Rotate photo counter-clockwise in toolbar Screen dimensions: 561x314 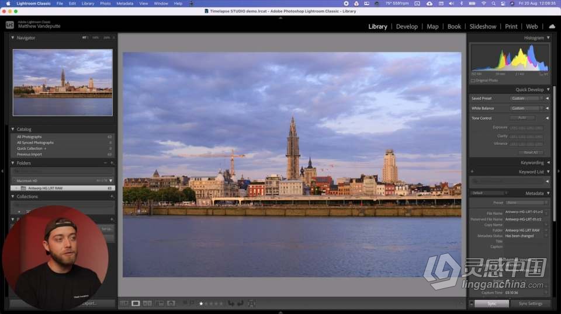pos(231,303)
